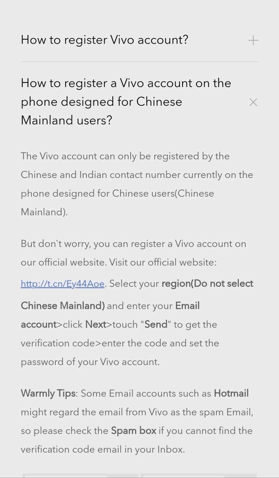Tap the right screenshot thumbnail at bottom
Screen dimensions: 279x478
(198, 476)
